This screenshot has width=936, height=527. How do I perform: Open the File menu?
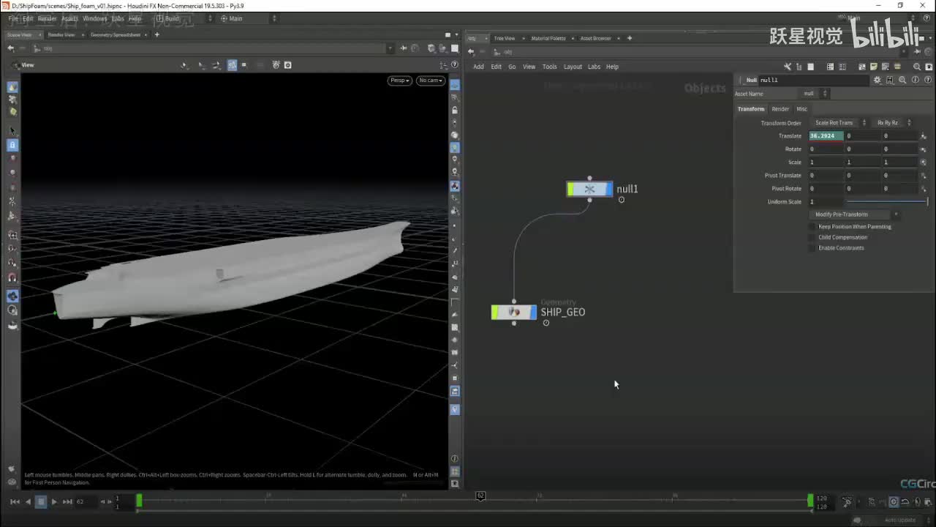click(x=13, y=18)
